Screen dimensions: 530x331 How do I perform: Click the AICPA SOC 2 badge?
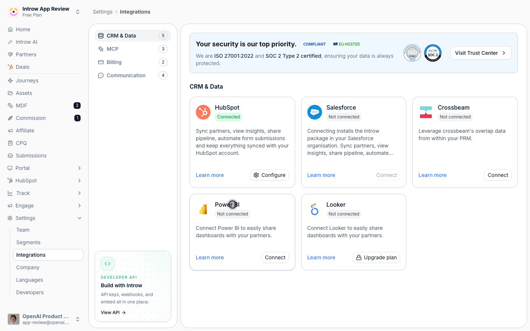433,53
